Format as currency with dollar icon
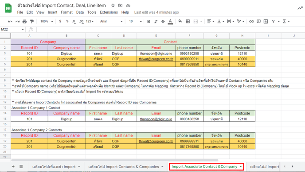The width and height of the screenshot is (305, 172). coord(60,21)
